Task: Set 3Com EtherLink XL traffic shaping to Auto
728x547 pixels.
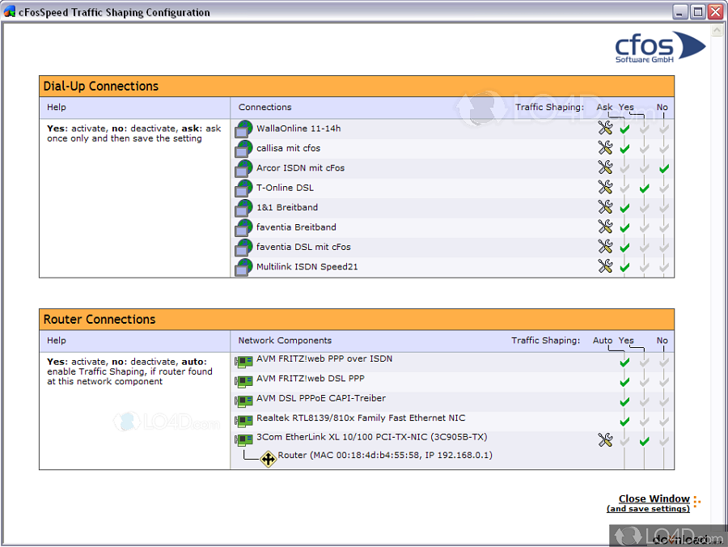Action: click(x=624, y=441)
